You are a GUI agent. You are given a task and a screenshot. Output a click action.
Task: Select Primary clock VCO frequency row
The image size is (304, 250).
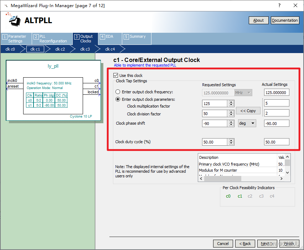point(242,164)
